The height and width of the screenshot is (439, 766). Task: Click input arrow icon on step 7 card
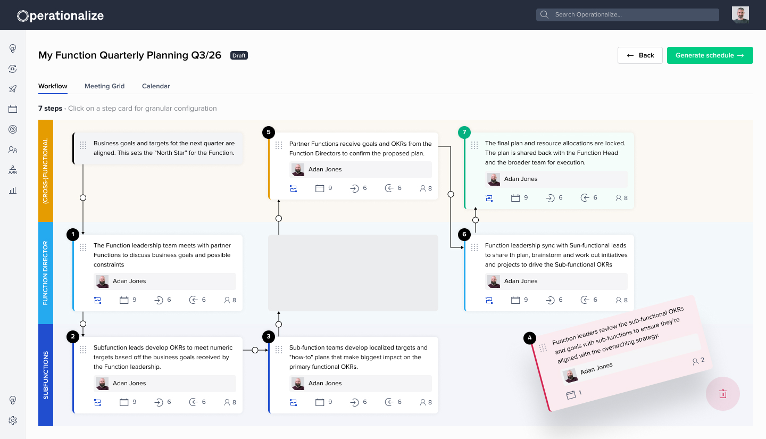click(550, 198)
